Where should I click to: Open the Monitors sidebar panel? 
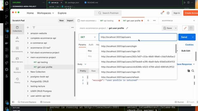pos(17,70)
